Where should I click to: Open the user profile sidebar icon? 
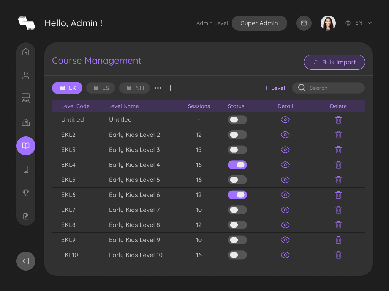point(26,75)
